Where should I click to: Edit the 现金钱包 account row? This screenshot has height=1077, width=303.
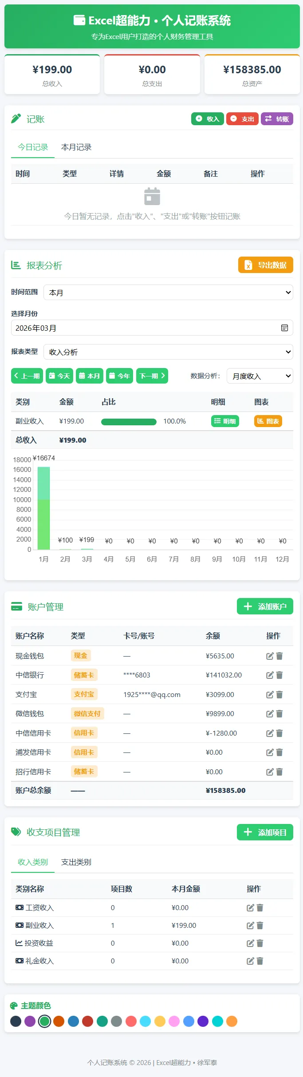[269, 656]
